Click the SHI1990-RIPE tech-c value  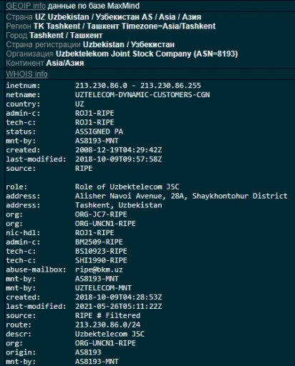click(101, 260)
